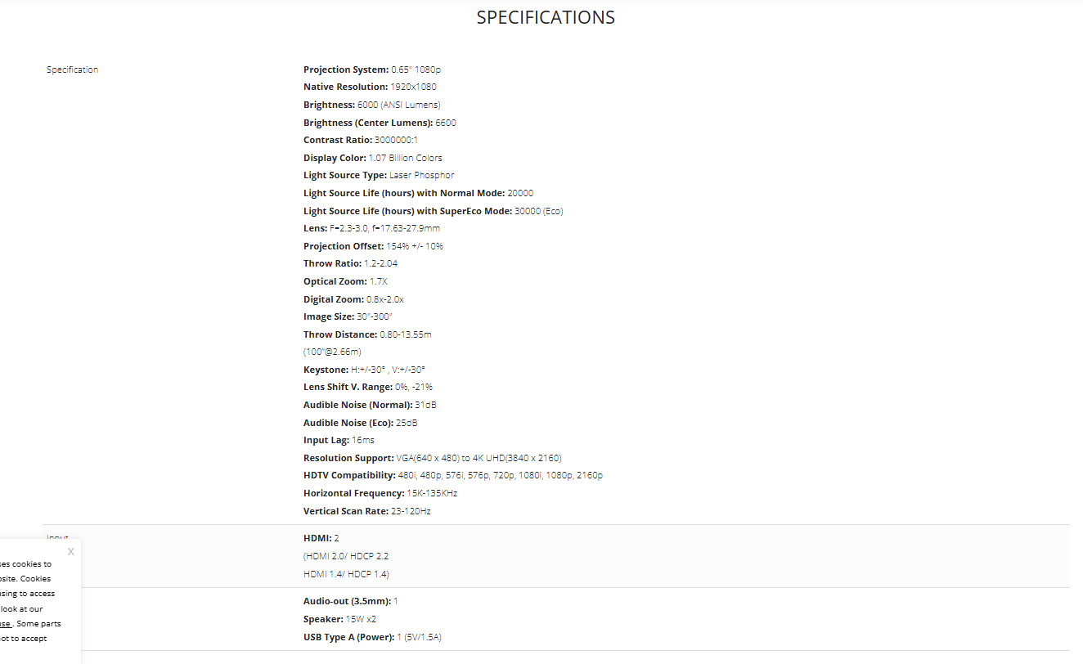Click the Specification section label
Image resolution: width=1083 pixels, height=664 pixels.
(72, 70)
